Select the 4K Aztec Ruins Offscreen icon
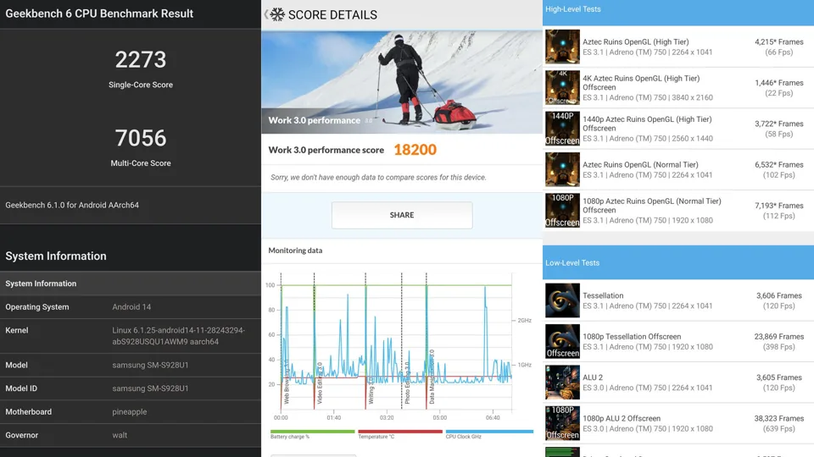This screenshot has width=814, height=457. click(x=562, y=87)
